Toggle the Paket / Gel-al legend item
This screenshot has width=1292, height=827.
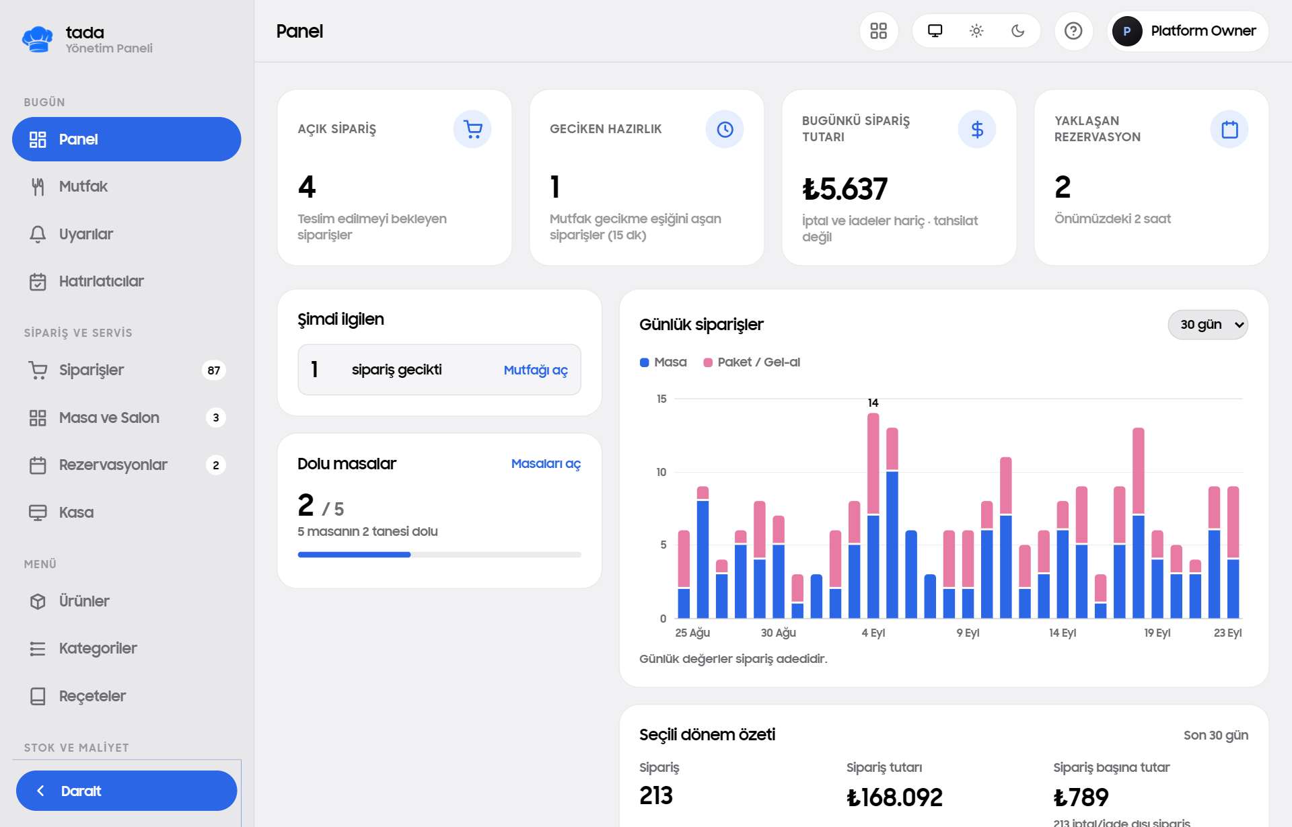coord(752,362)
